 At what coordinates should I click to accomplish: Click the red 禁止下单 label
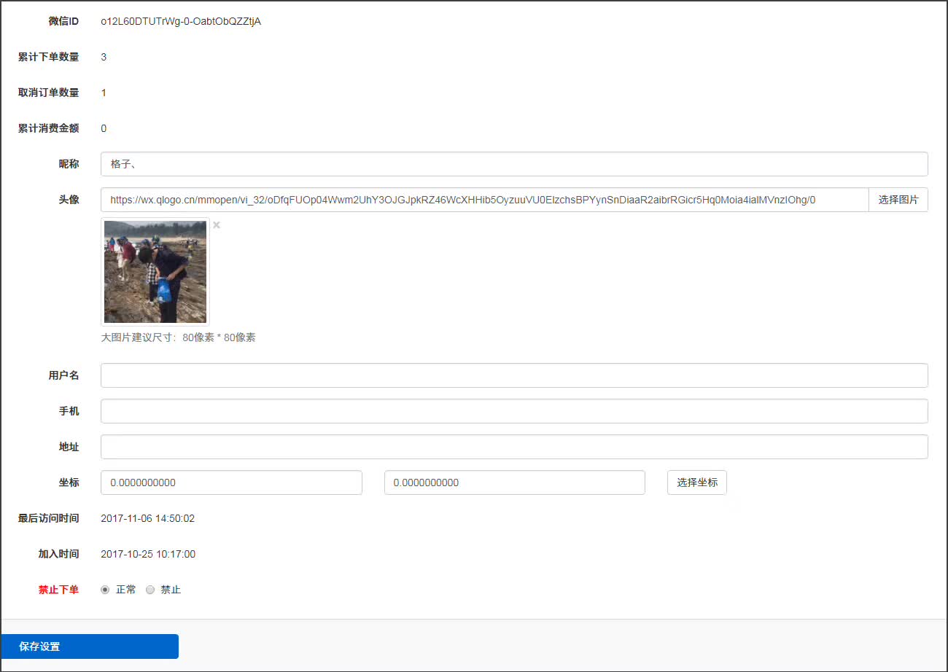pos(58,590)
